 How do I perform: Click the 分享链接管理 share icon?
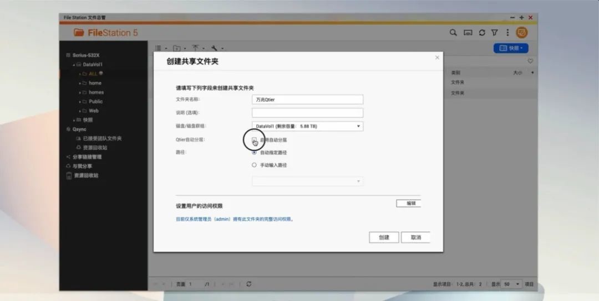point(68,157)
